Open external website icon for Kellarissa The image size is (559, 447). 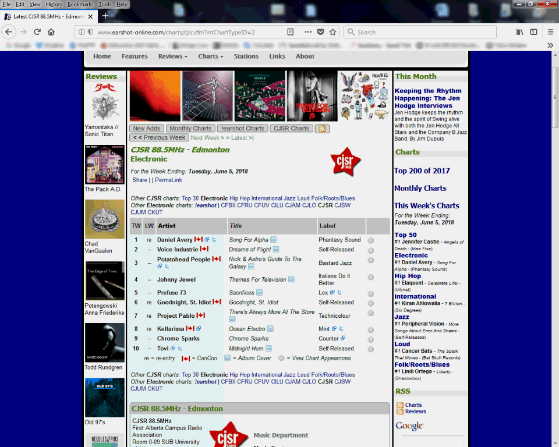tap(199, 328)
